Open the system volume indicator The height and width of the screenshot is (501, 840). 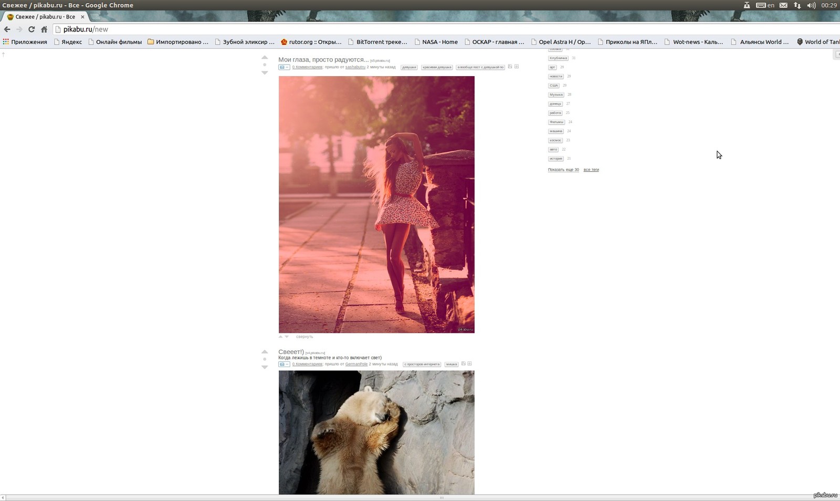[811, 5]
